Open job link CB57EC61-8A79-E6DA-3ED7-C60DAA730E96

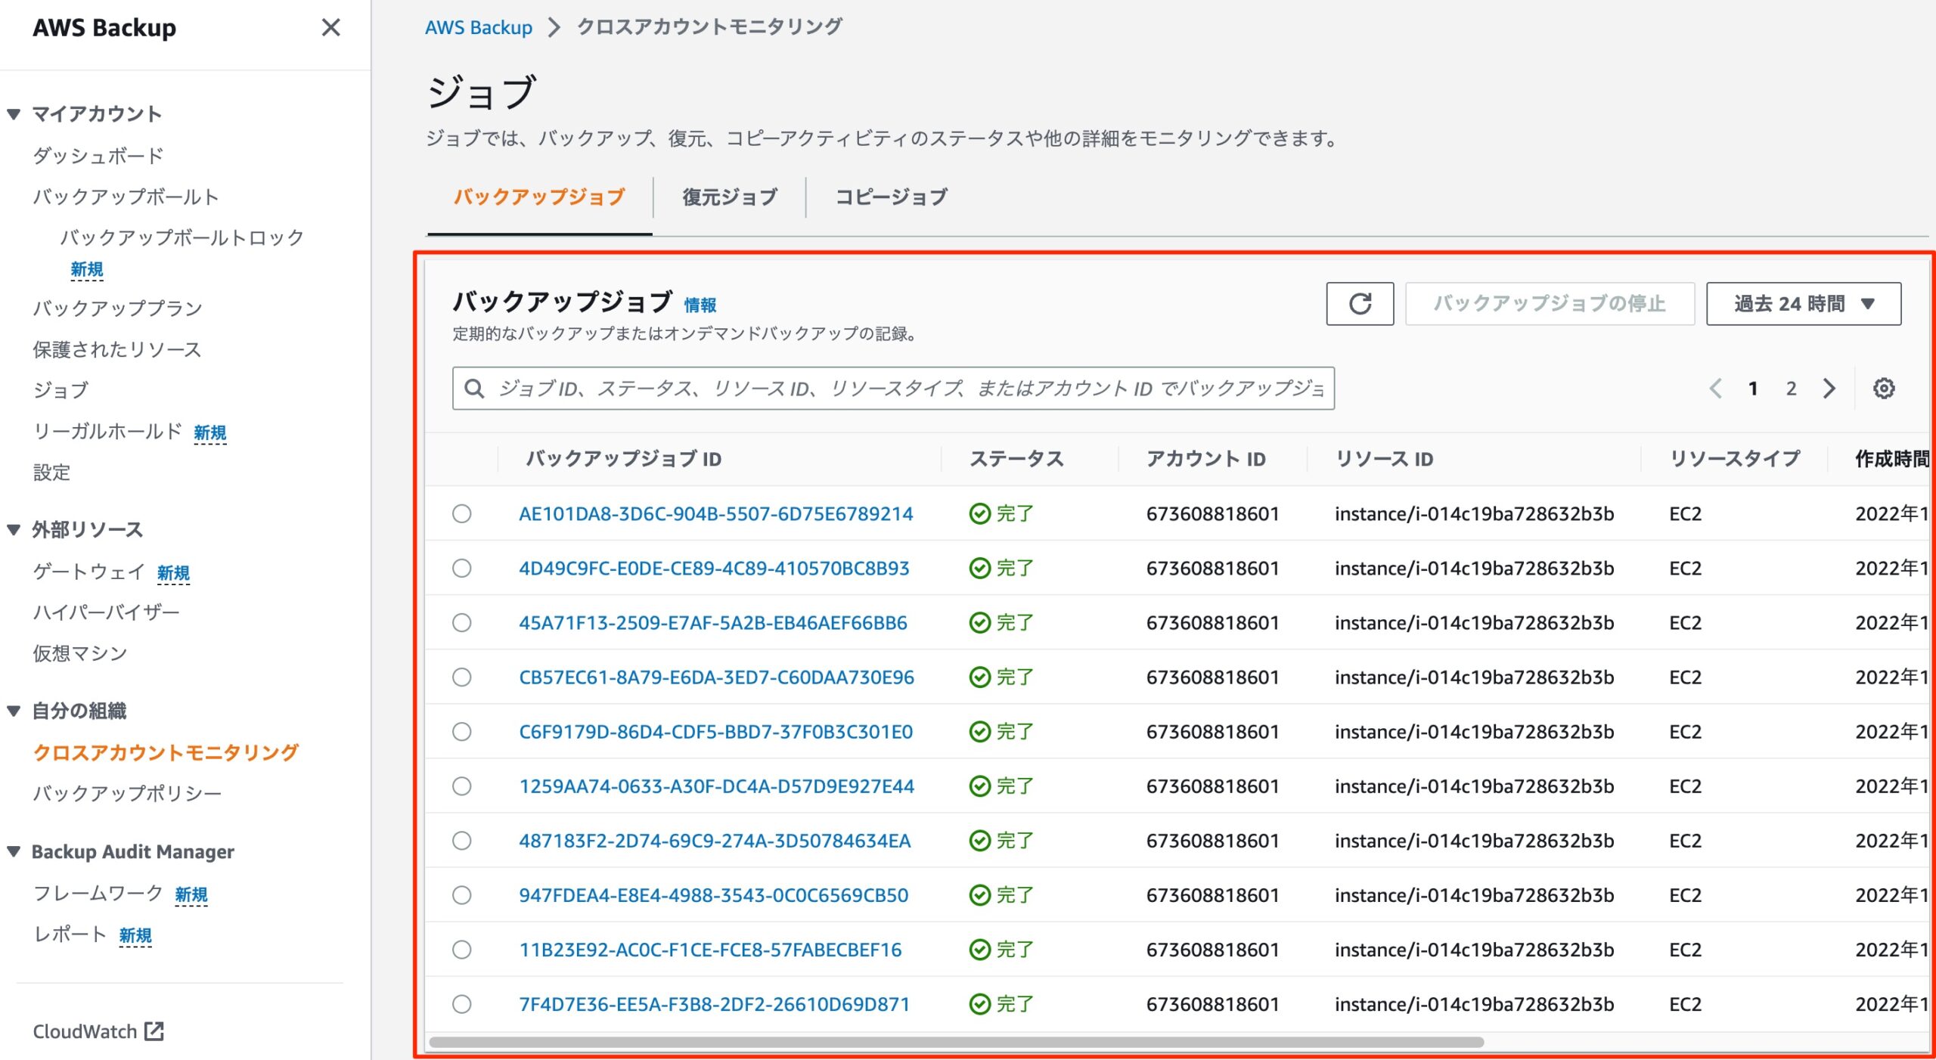pos(716,677)
